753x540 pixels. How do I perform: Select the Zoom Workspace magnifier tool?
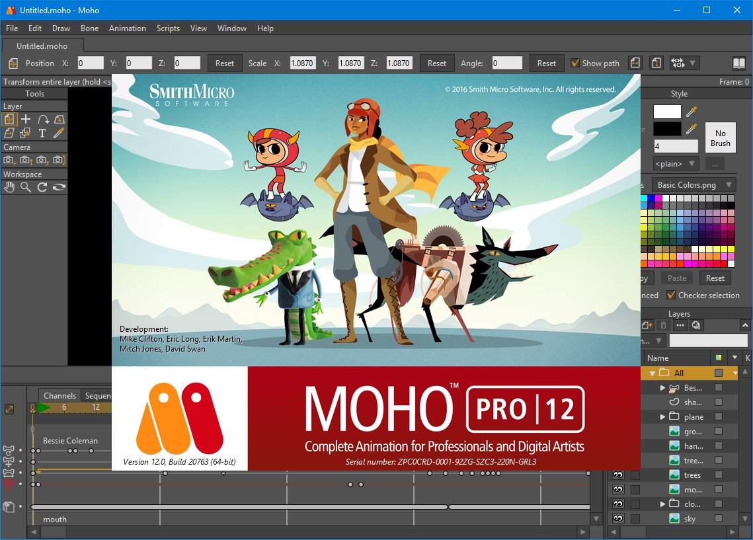pyautogui.click(x=26, y=187)
